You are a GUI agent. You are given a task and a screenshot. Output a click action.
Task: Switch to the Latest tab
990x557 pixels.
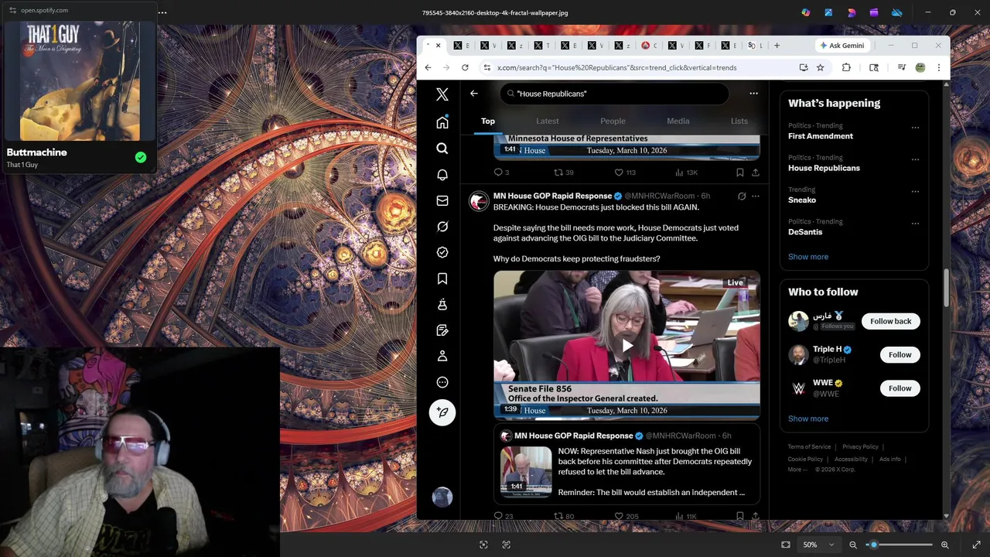pyautogui.click(x=548, y=121)
